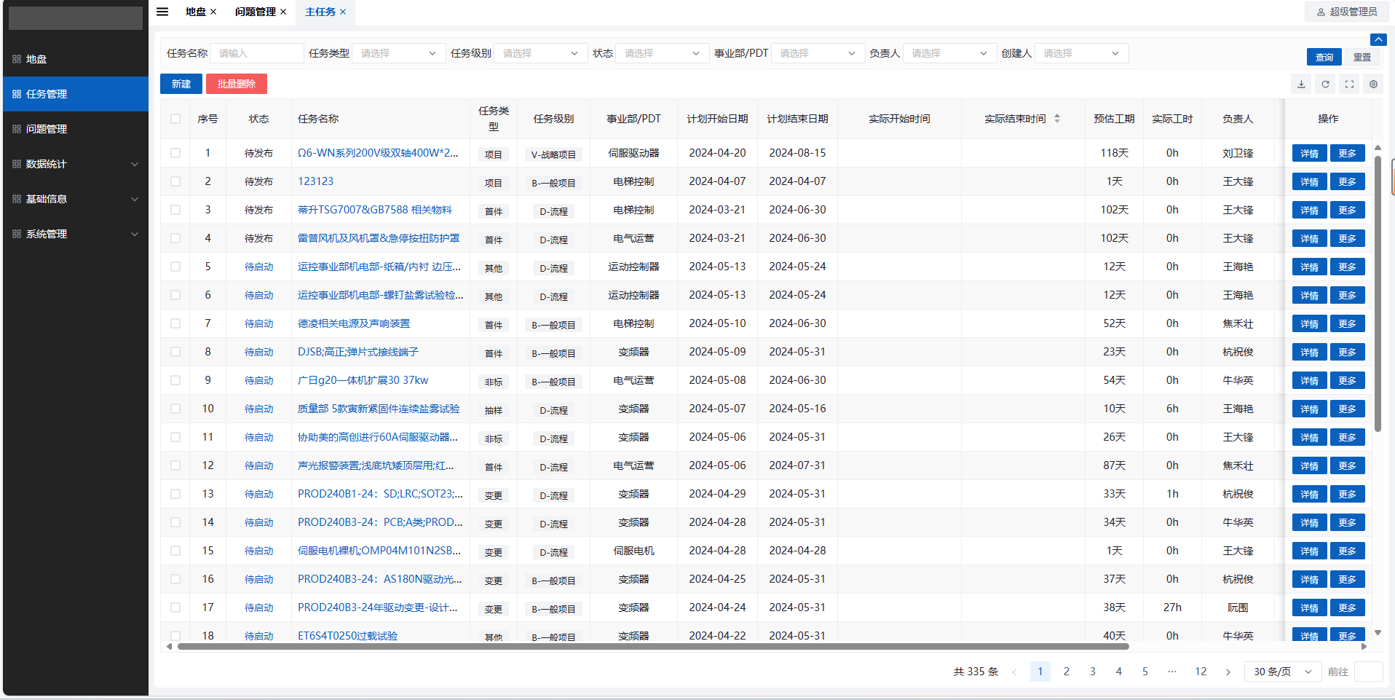Image resolution: width=1395 pixels, height=700 pixels.
Task: Open 问题管理 in the sidebar
Action: pyautogui.click(x=76, y=129)
